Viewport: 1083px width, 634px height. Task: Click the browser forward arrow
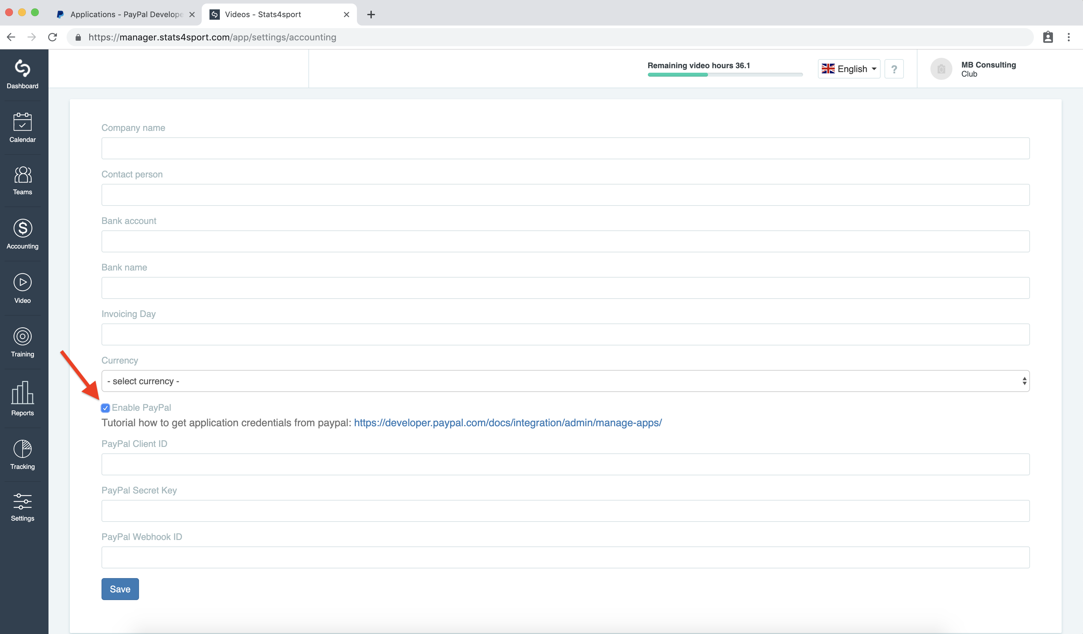pos(32,37)
